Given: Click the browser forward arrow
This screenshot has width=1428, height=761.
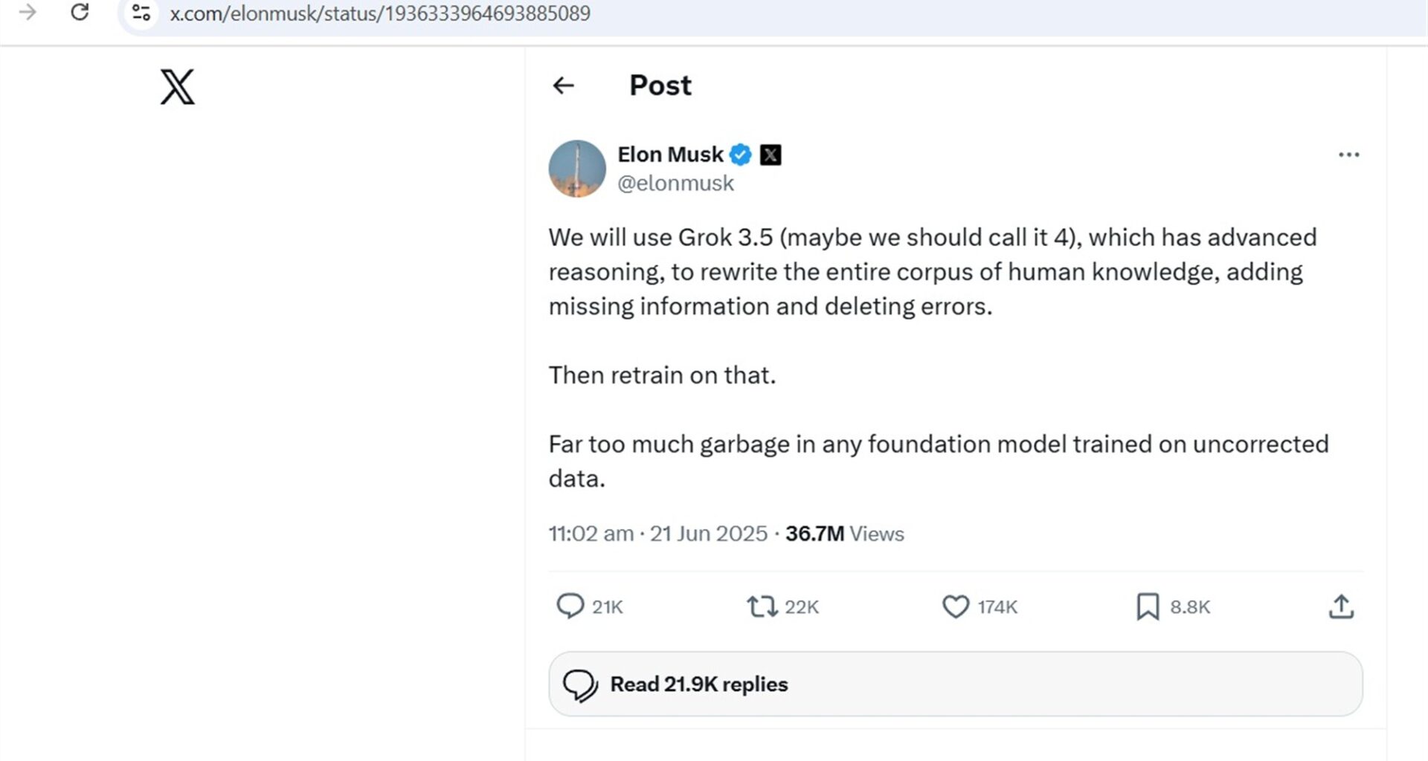Looking at the screenshot, I should [x=28, y=13].
